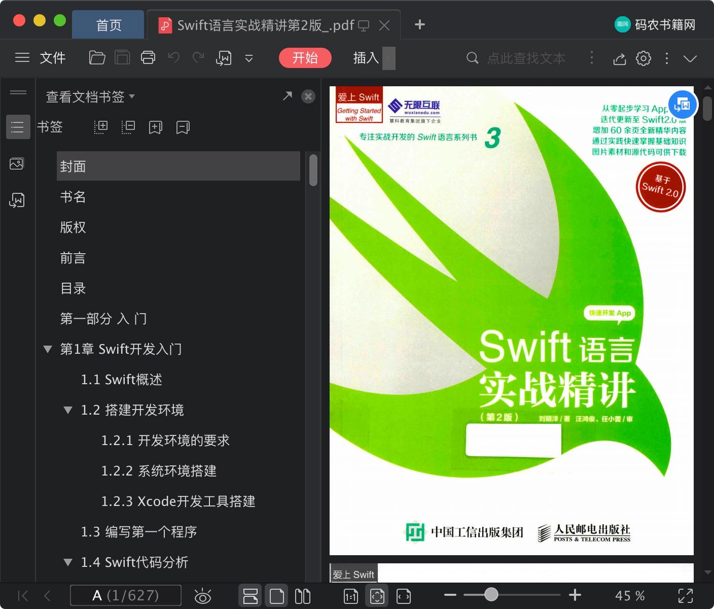Screen dimensions: 714x609
Task: Click the undo arrow icon
Action: pos(174,57)
